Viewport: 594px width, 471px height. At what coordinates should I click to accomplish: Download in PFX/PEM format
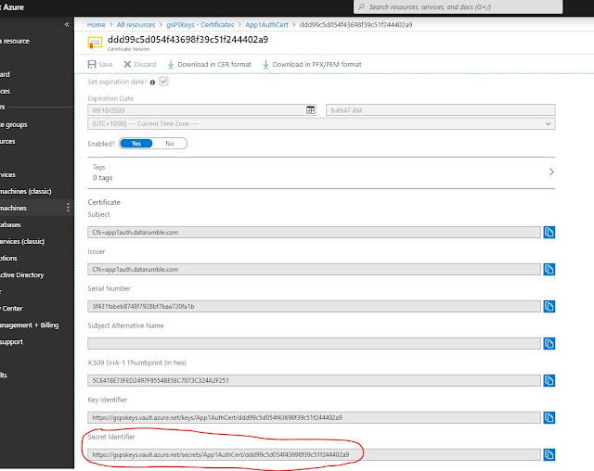(x=312, y=64)
